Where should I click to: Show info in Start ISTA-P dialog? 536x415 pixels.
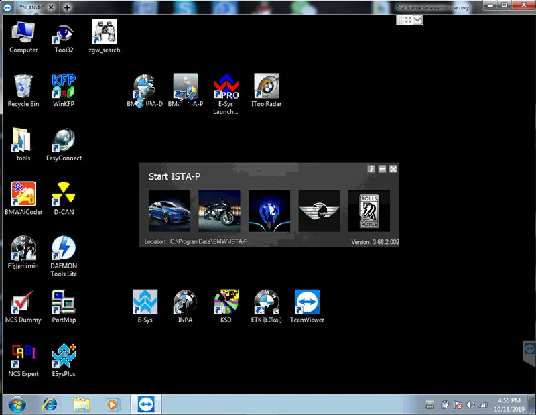point(371,169)
